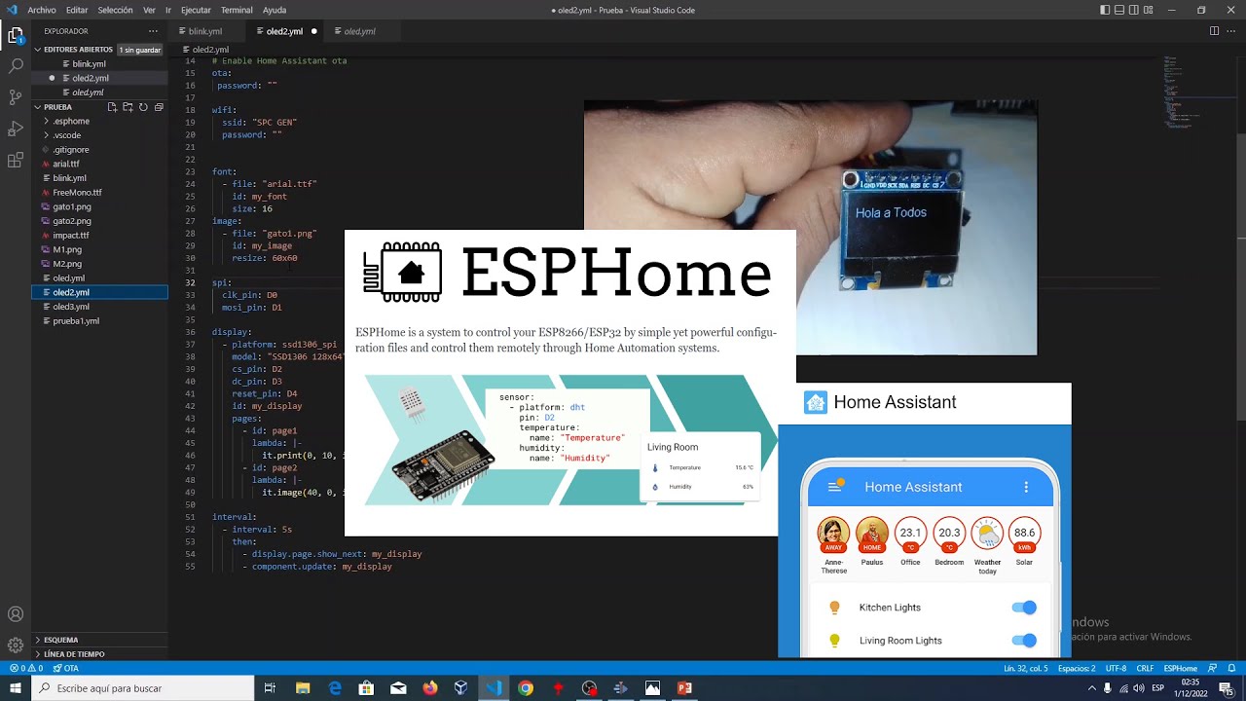Click the errors and warnings status icon

tap(26, 669)
